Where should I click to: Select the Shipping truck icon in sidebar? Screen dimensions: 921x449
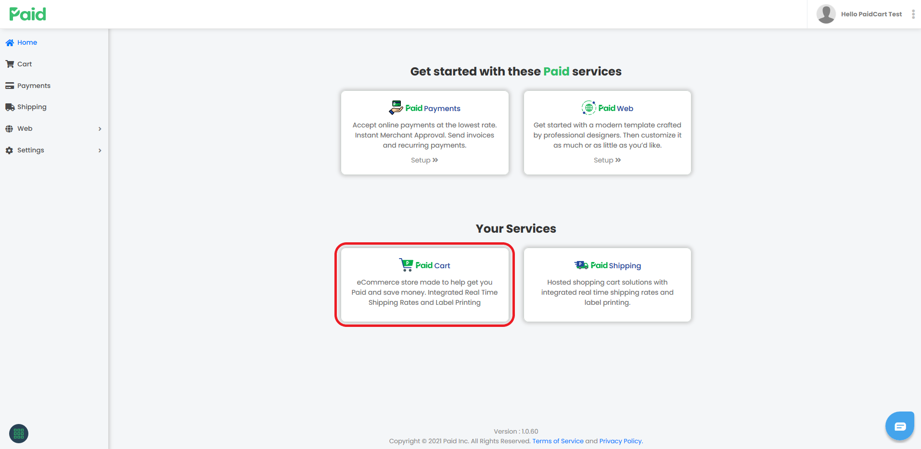click(x=9, y=107)
